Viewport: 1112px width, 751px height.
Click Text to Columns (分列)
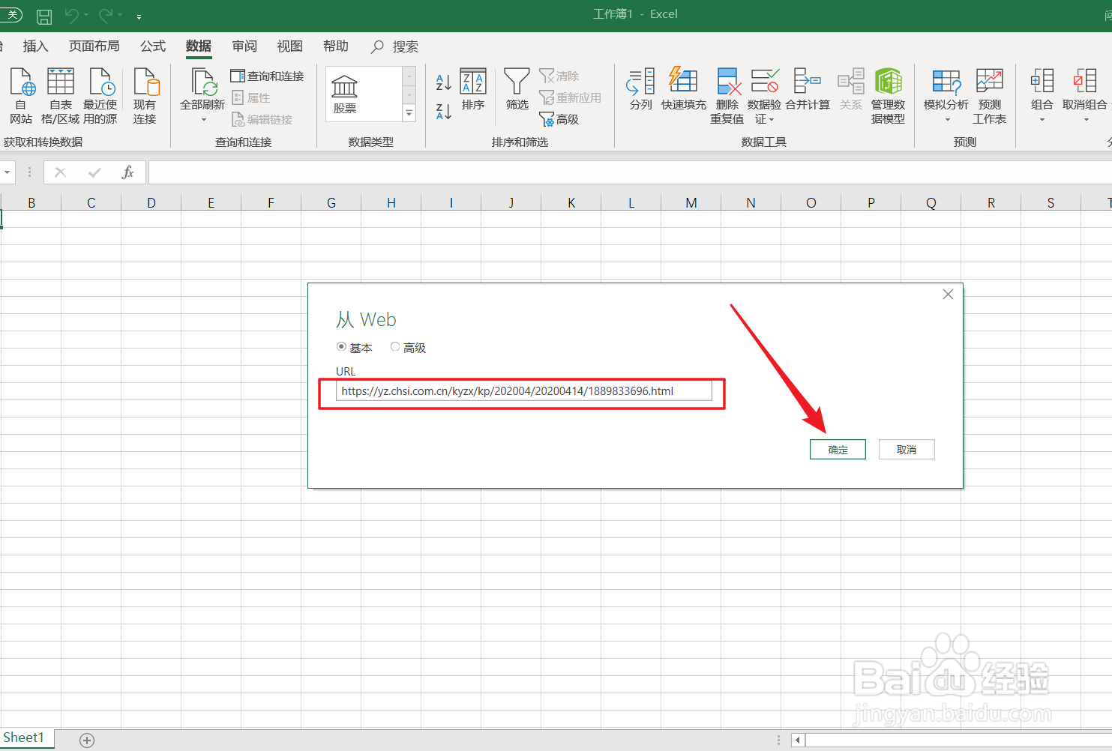pos(640,89)
